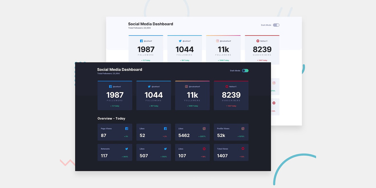Toggle the switch next to Dark Mode label

(x=246, y=70)
